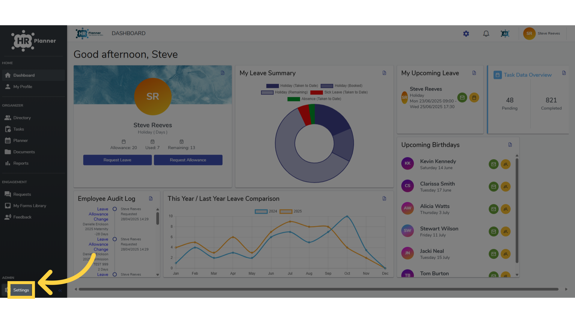575x323 pixels.
Task: Toggle the 2024 series in the comparison chart
Action: click(266, 211)
